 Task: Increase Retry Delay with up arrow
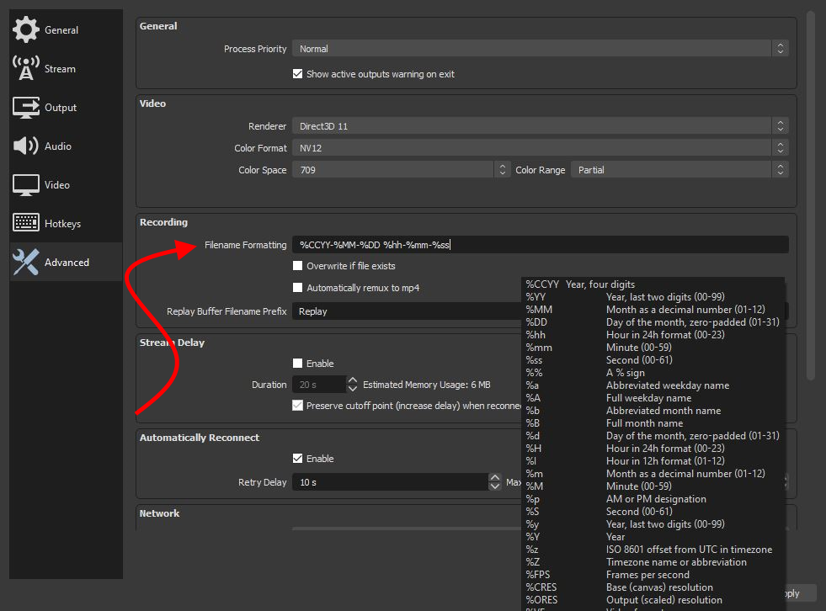coord(494,478)
